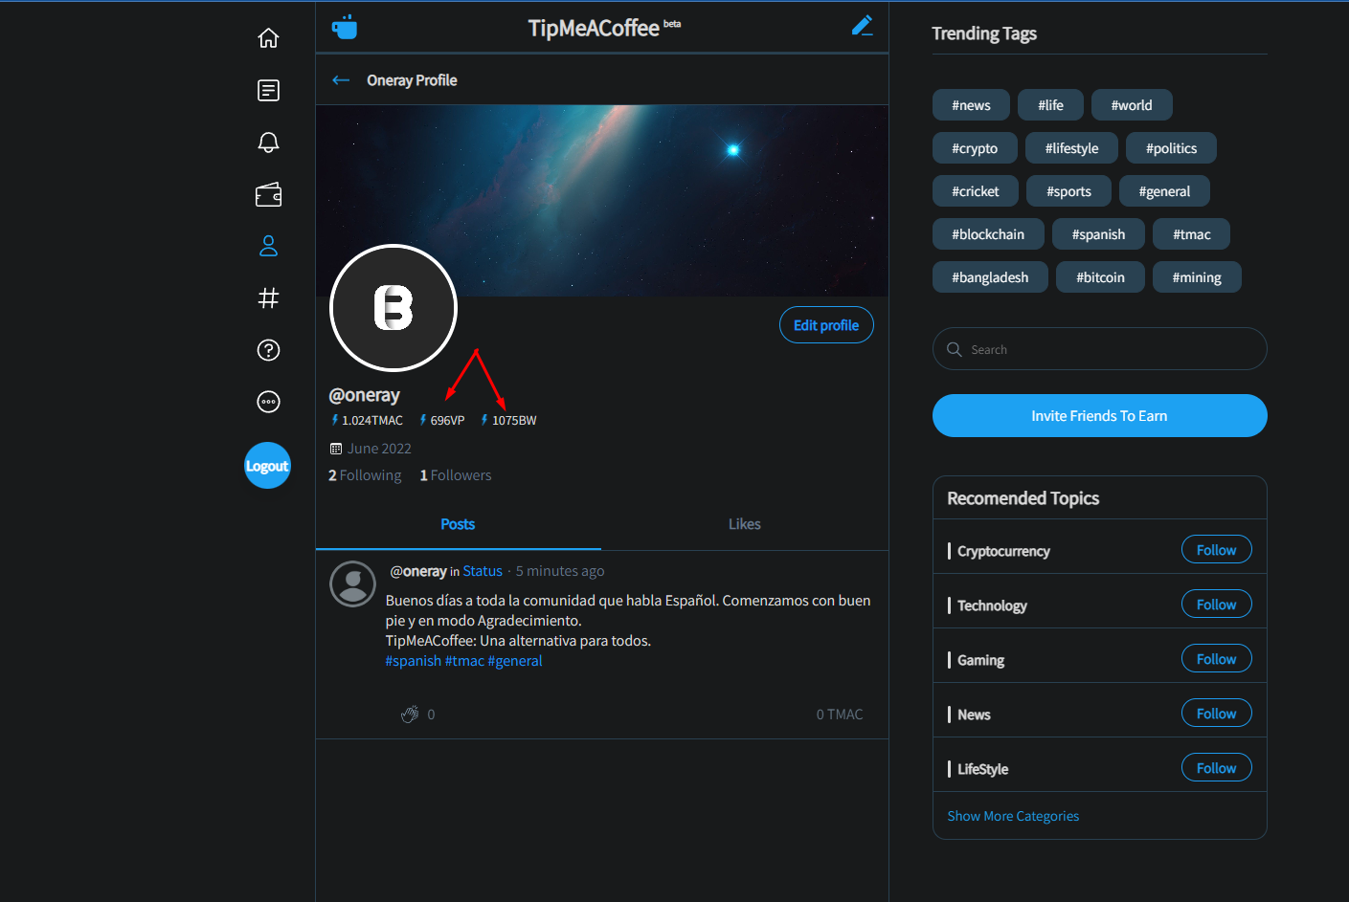Open the post author's avatar
The image size is (1349, 902).
[x=352, y=583]
